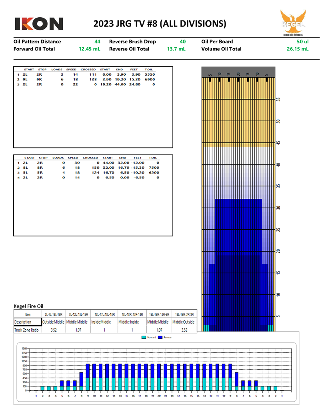Click the IKON logo
Image resolution: width=320 pixels, height=414 pixels.
39,24
